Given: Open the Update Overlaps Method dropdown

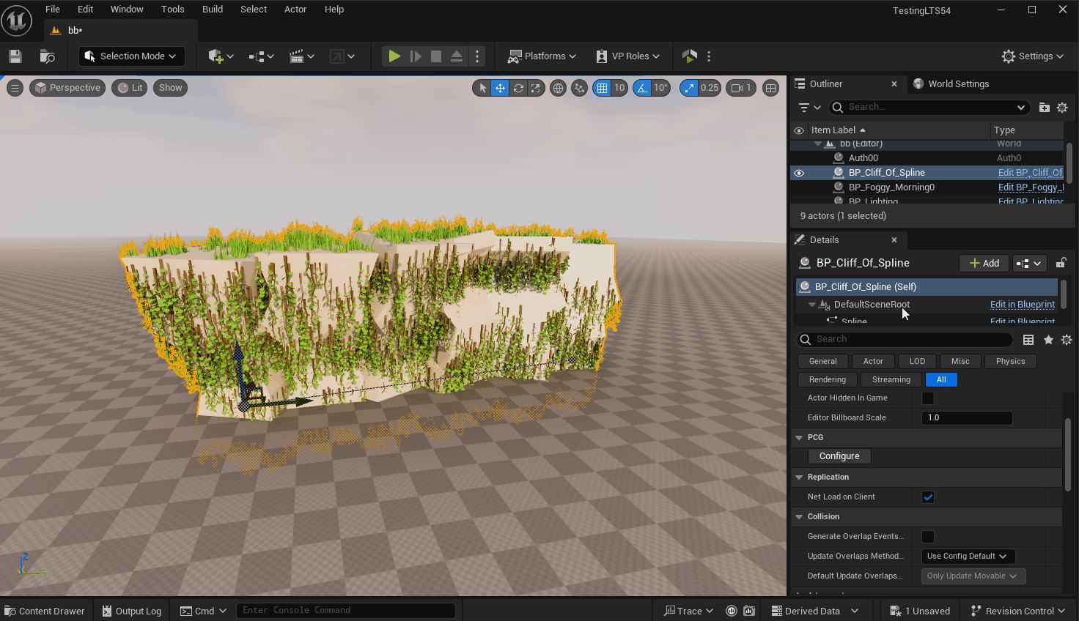Looking at the screenshot, I should 968,557.
